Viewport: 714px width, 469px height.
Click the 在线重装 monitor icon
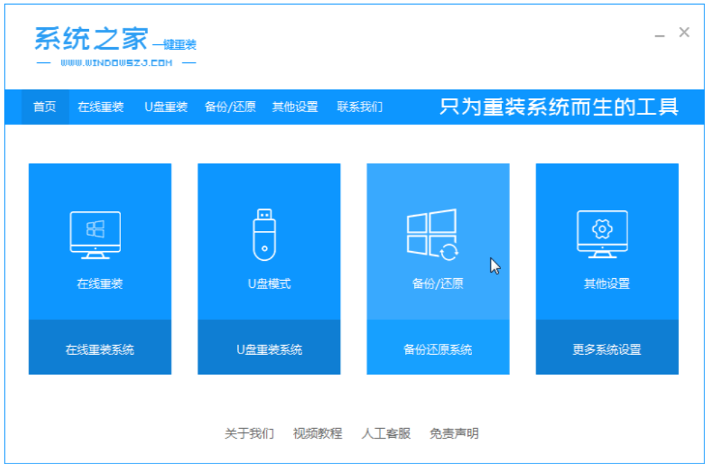coord(95,235)
